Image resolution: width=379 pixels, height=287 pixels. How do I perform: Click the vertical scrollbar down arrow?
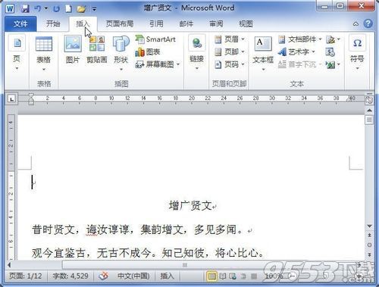tap(369, 226)
